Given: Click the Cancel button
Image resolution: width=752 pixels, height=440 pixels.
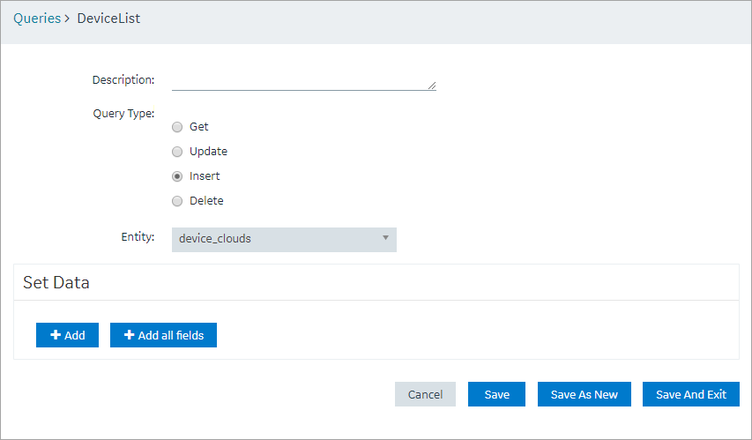Looking at the screenshot, I should pos(425,394).
